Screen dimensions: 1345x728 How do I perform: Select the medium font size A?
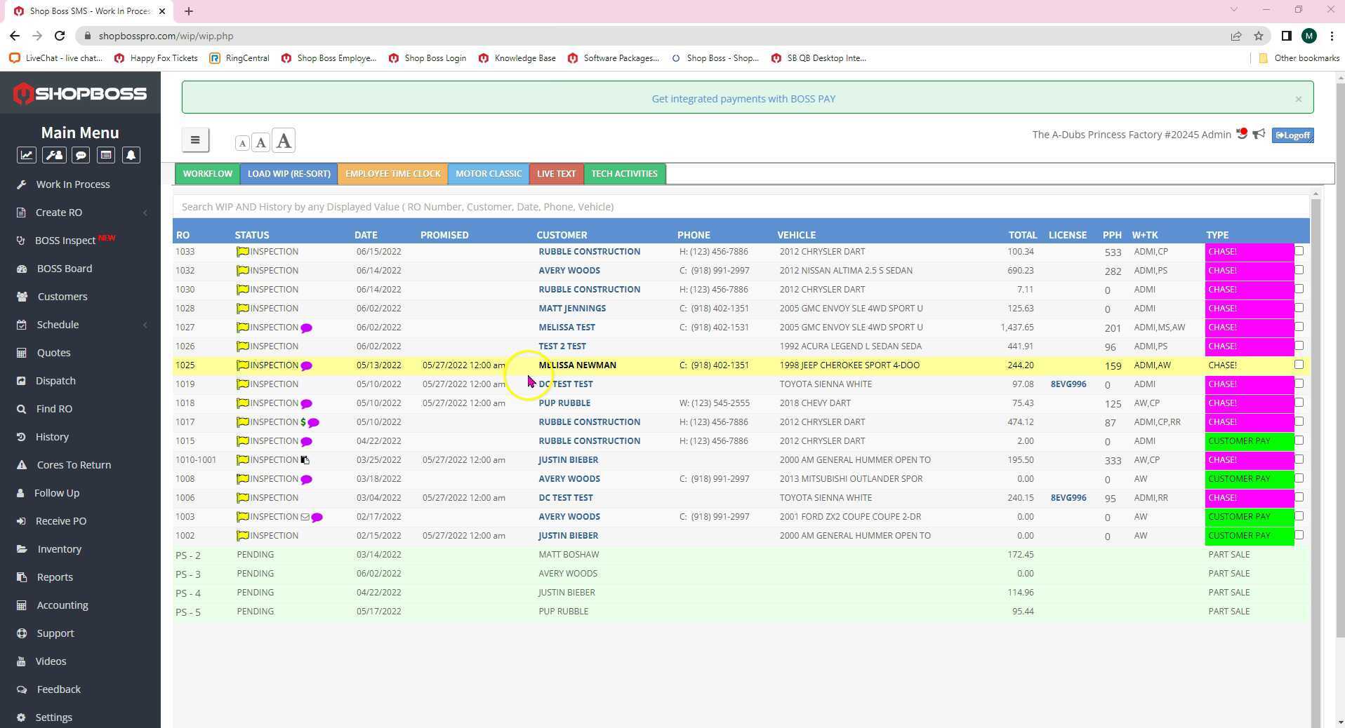(x=261, y=142)
